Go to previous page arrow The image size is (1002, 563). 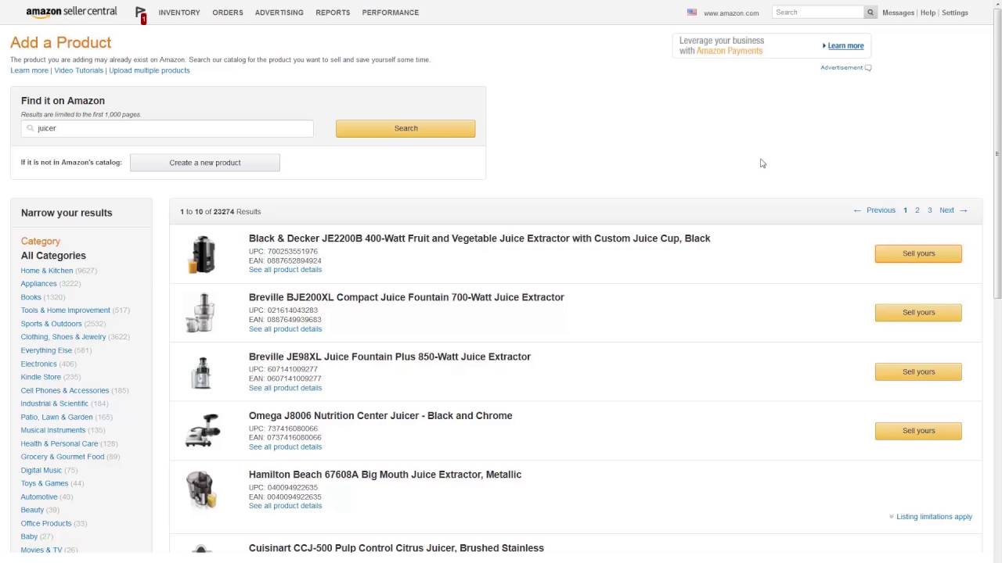(x=857, y=210)
